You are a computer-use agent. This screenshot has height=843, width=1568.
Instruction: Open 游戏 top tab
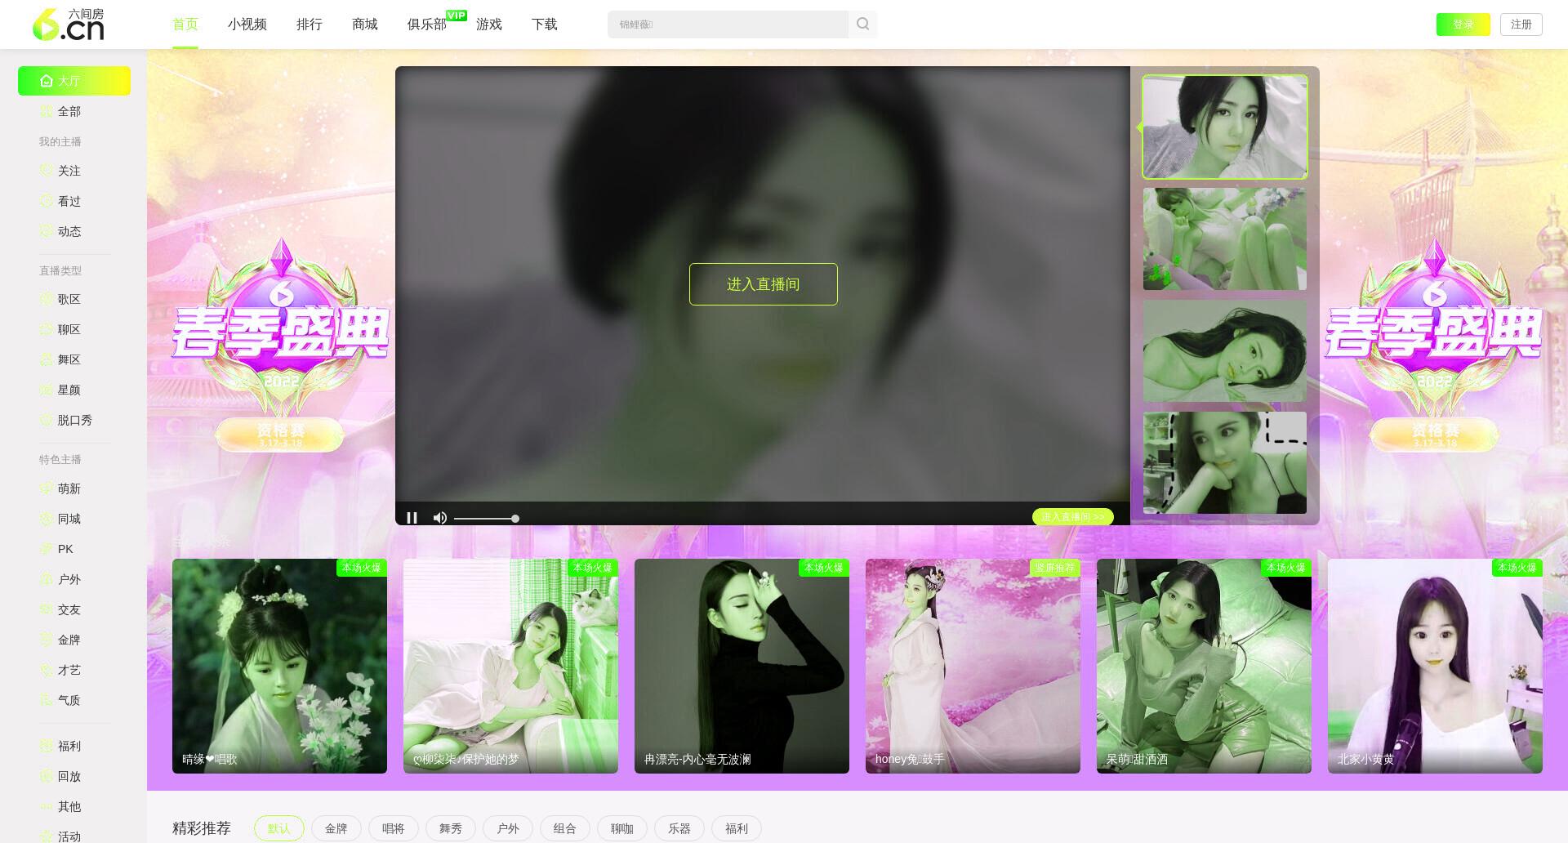point(489,25)
